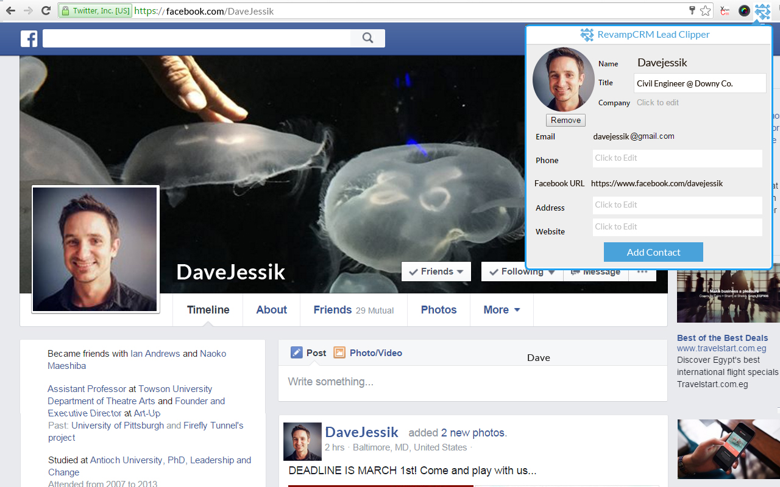Select the Post tab in composer

tap(308, 352)
